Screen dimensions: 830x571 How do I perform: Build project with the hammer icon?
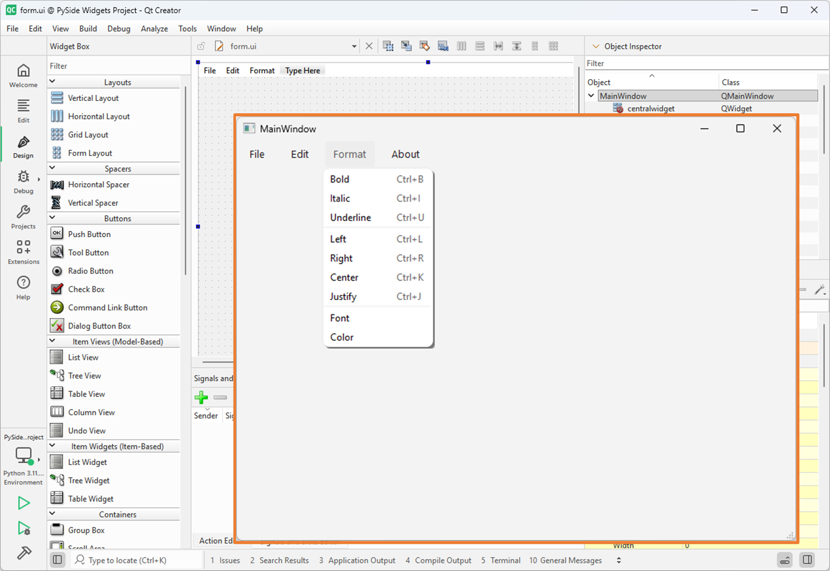tap(23, 553)
